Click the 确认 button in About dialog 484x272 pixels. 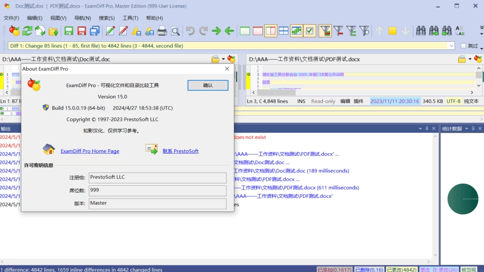(208, 85)
